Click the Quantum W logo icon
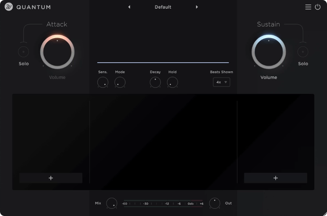 tap(9, 7)
